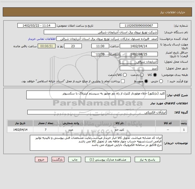The height and width of the screenshot is (189, 195).
Task: Click the delivery province field آذربایجان شرقی
Action: (x=139, y=62)
